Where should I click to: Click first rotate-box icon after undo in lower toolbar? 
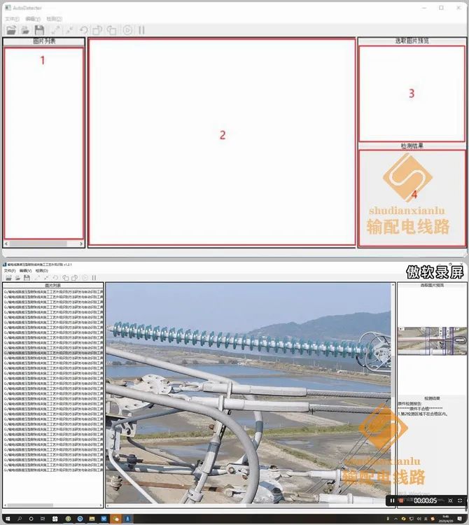click(x=66, y=278)
